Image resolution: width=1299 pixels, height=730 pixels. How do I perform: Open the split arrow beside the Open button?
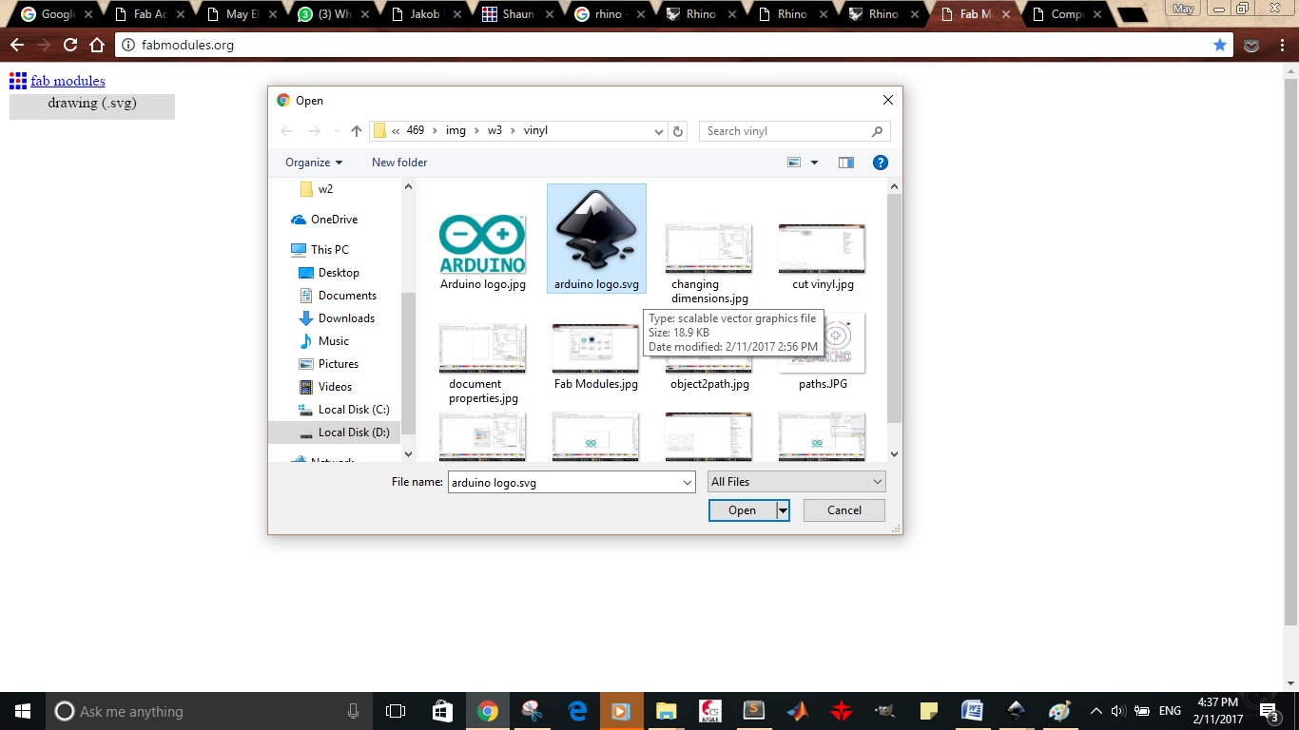click(783, 510)
